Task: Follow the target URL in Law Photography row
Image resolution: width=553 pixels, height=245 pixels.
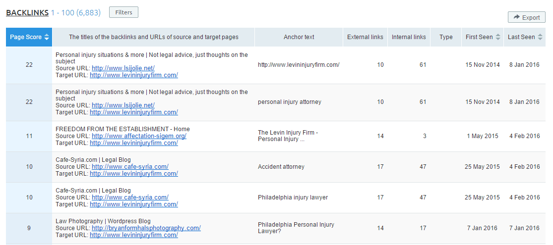Action: pos(133,235)
